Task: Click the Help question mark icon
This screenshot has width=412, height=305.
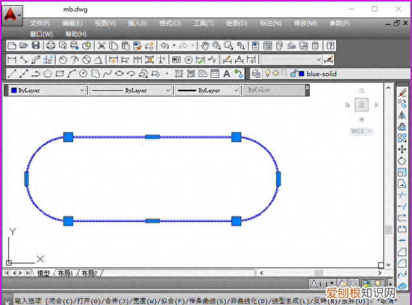Action: click(x=330, y=46)
